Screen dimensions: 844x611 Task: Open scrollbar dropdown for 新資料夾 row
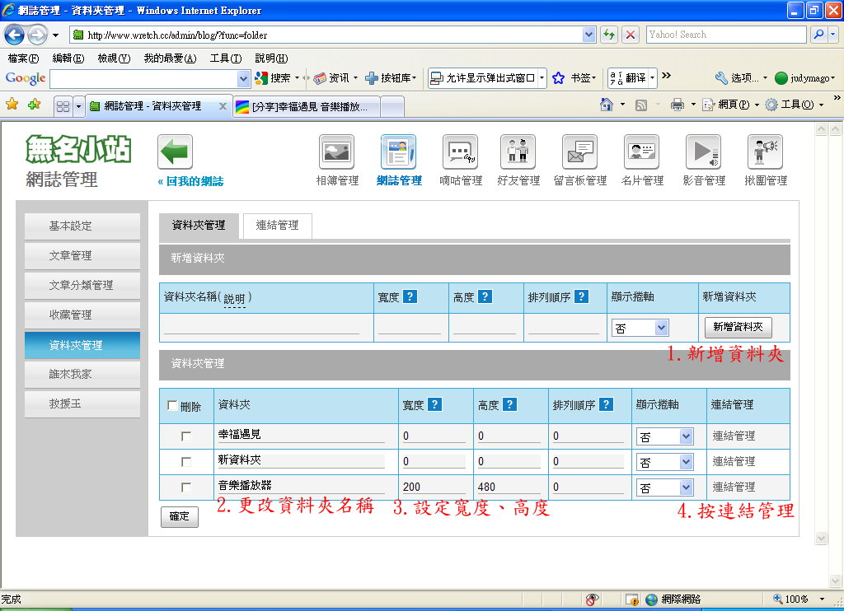coord(664,462)
